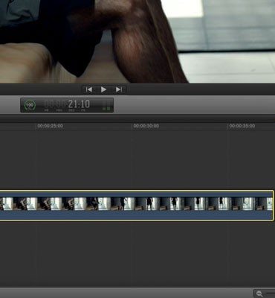Play the video in the viewer
Image resolution: width=275 pixels, height=298 pixels.
coord(103,89)
